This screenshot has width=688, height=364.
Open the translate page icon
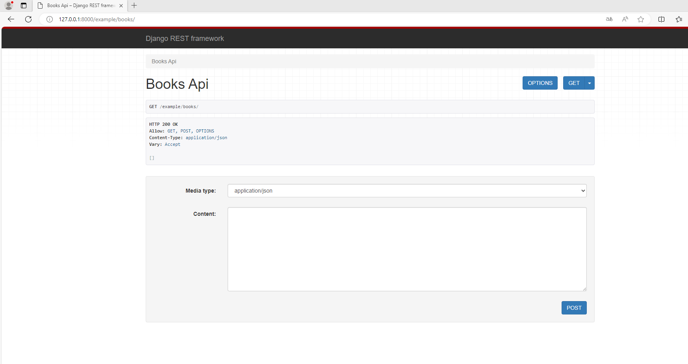tap(609, 19)
